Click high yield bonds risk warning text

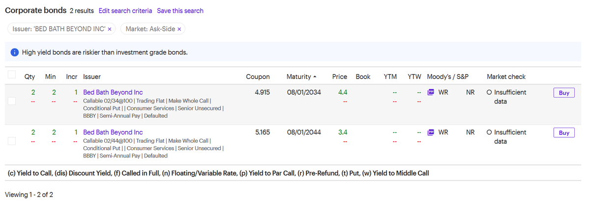(x=105, y=52)
